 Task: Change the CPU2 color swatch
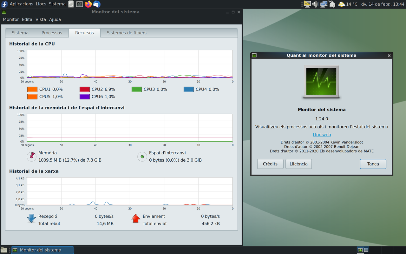coord(85,89)
